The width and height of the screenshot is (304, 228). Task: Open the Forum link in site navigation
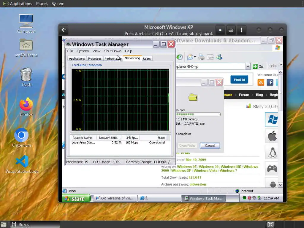[244, 95]
